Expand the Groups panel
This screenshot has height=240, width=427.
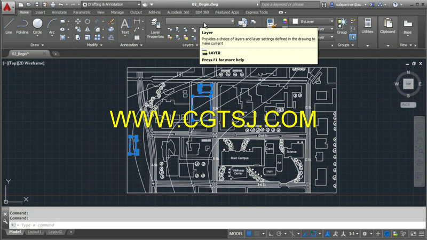click(346, 45)
